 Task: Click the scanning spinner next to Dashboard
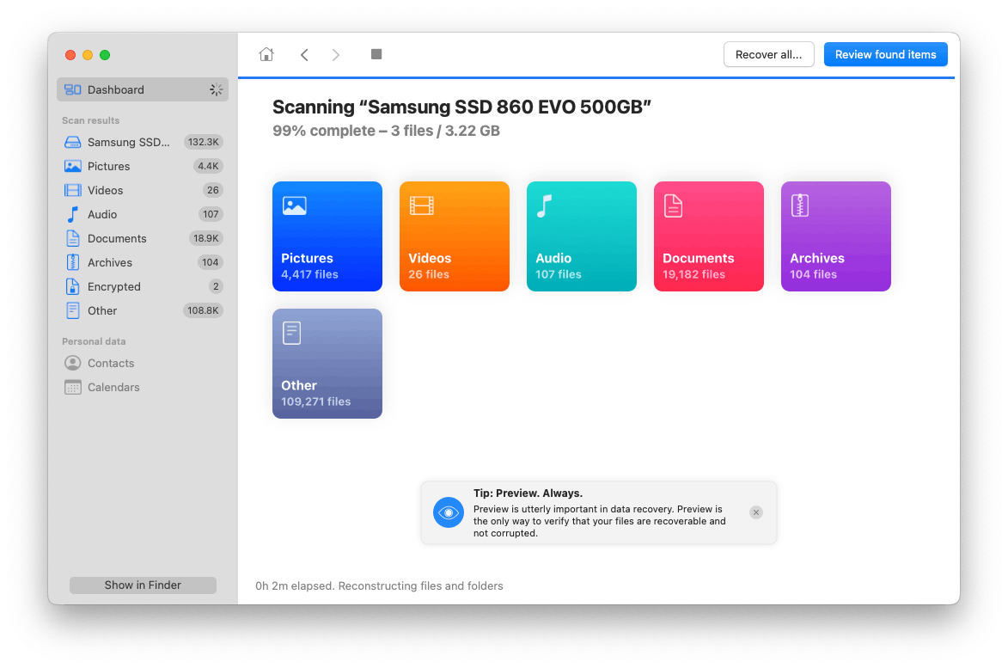click(216, 89)
